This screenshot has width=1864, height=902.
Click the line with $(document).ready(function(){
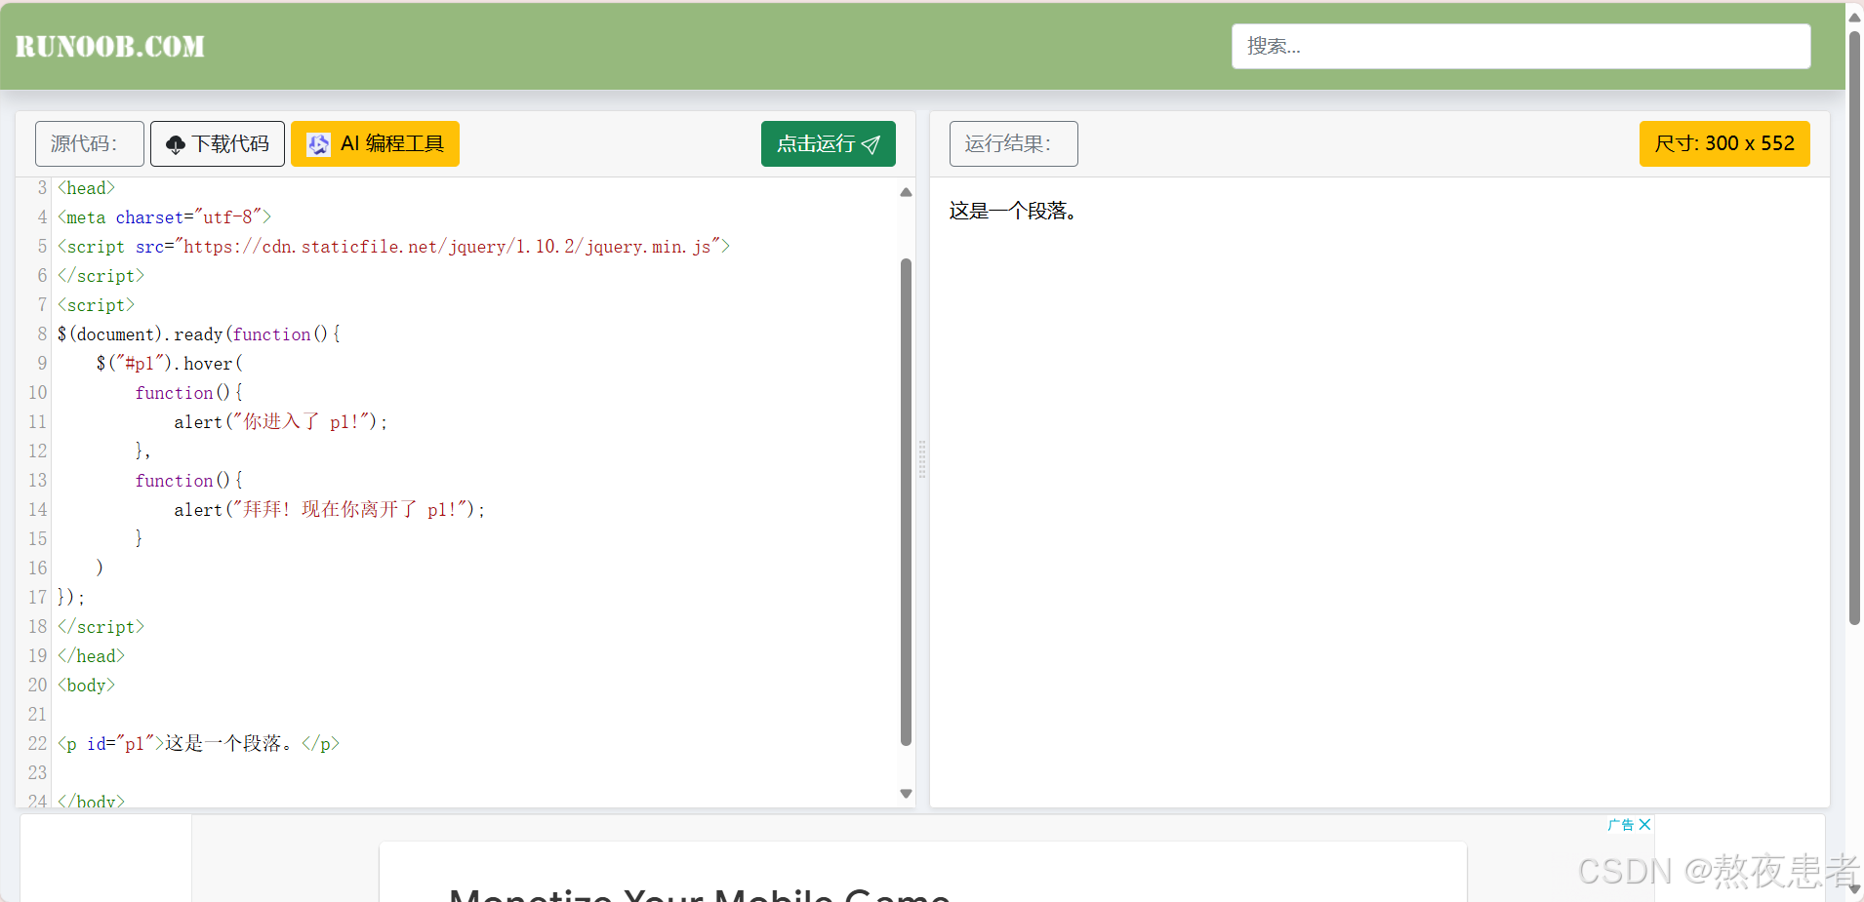199,334
